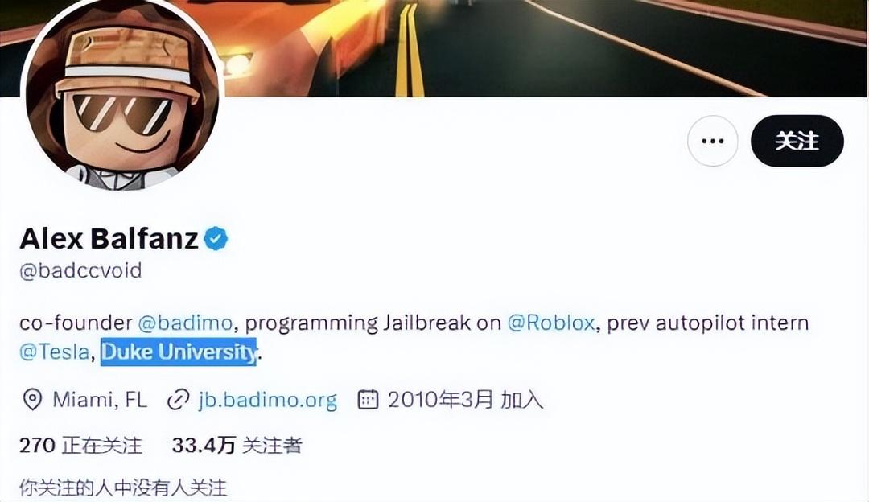869x502 pixels.
Task: Click the Alex Balfanz display name
Action: (109, 239)
